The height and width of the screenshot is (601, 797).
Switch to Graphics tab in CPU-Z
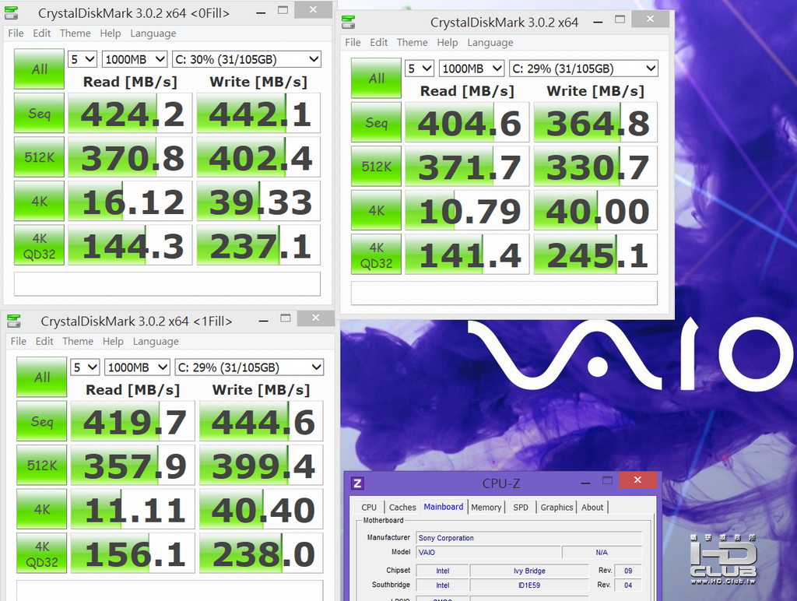pos(556,507)
